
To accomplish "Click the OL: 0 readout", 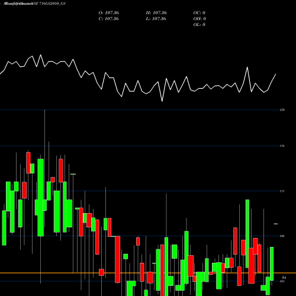I will (200, 25).
